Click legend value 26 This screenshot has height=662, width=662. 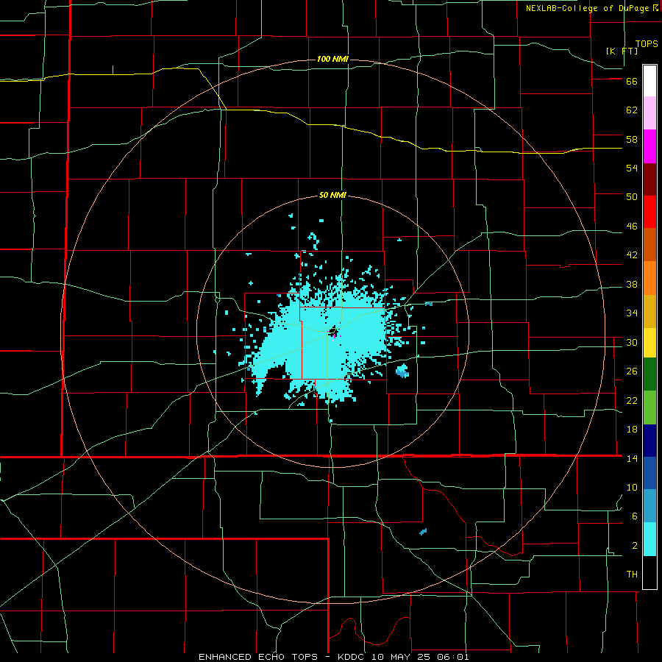pos(632,371)
